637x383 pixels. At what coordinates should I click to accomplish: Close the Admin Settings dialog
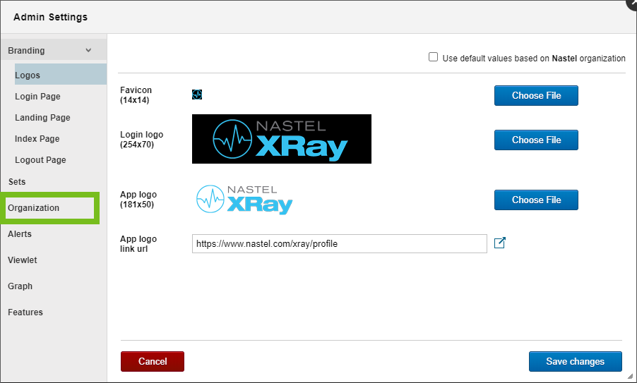(633, 4)
